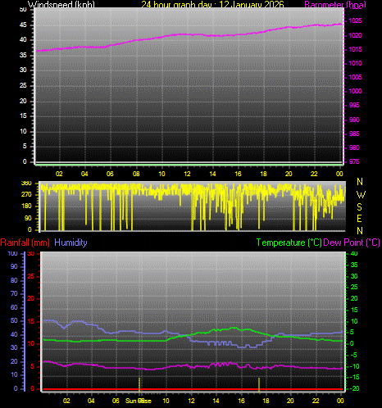382x408 pixels.
Task: Click the 1010 value on barometer axis
Action: click(x=355, y=63)
